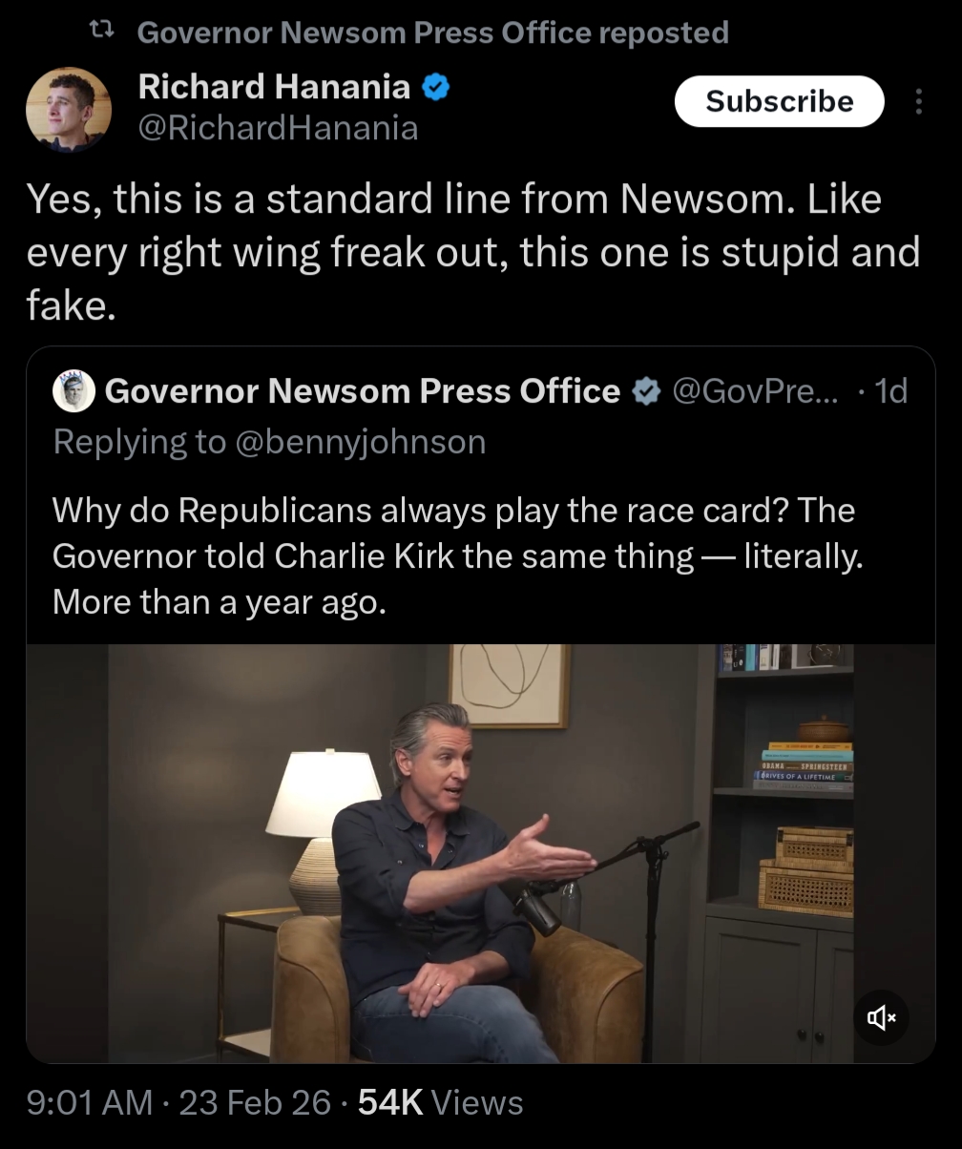Image resolution: width=962 pixels, height=1149 pixels.
Task: Open the quoted Governor Newsom Press Office name
Action: [x=363, y=391]
